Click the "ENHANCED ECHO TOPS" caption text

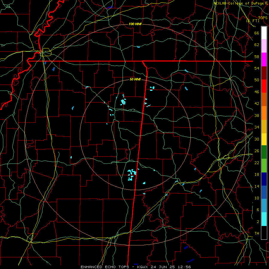coord(105,267)
